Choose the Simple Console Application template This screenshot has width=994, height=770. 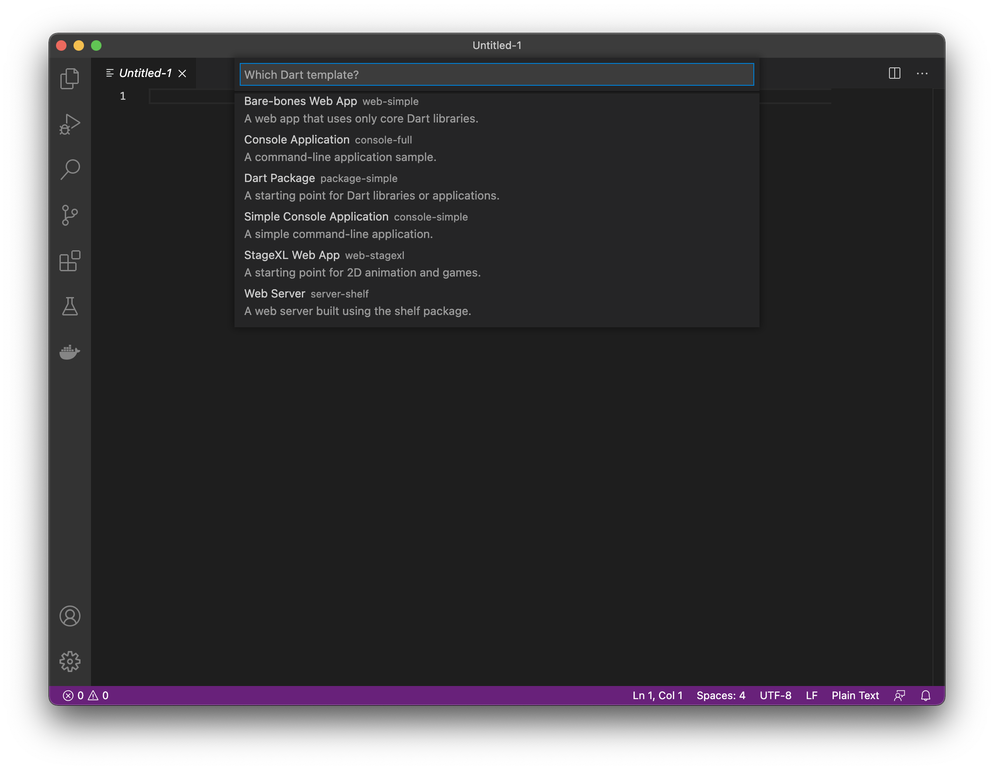click(497, 225)
